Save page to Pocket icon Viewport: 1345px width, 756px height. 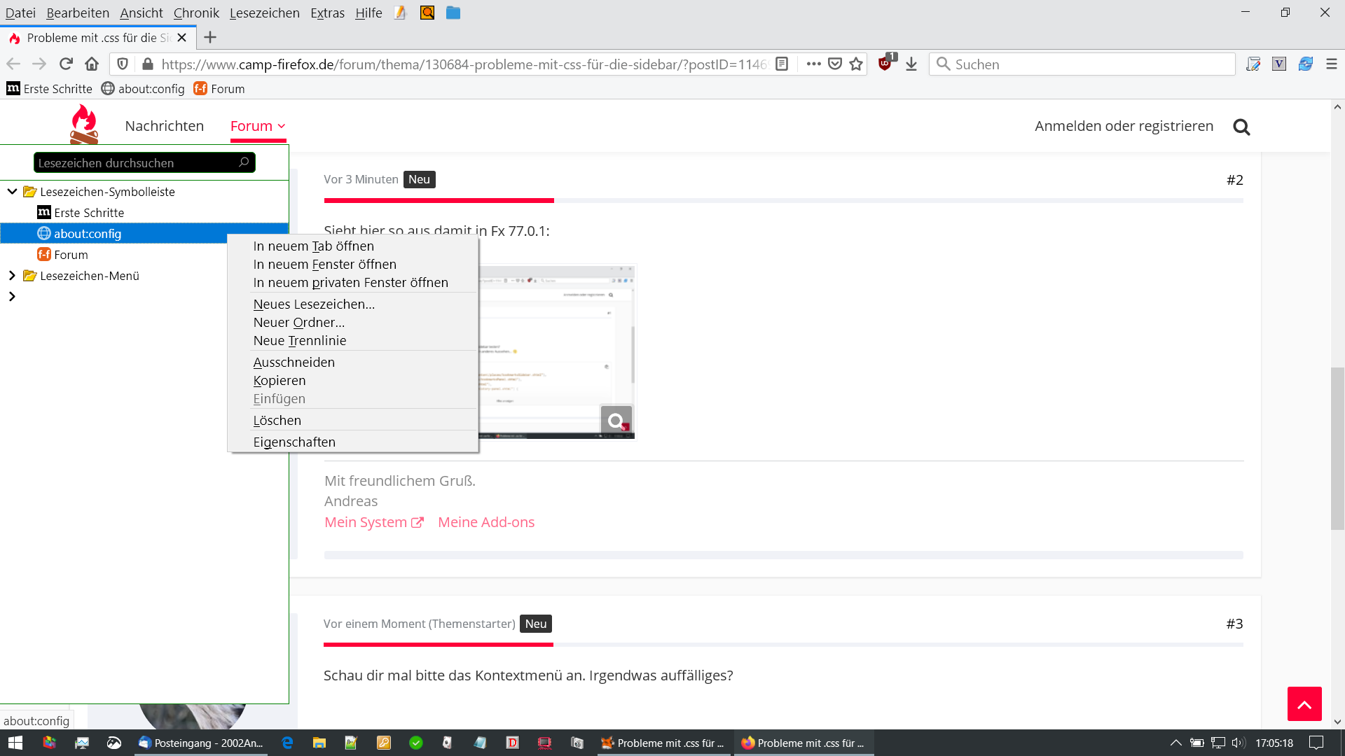[x=835, y=64]
